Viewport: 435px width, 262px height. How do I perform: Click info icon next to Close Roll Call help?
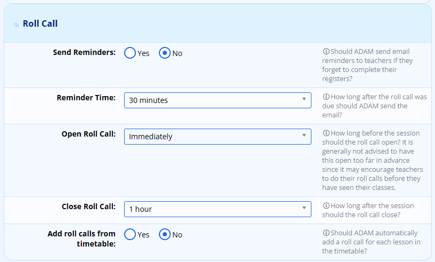(326, 205)
